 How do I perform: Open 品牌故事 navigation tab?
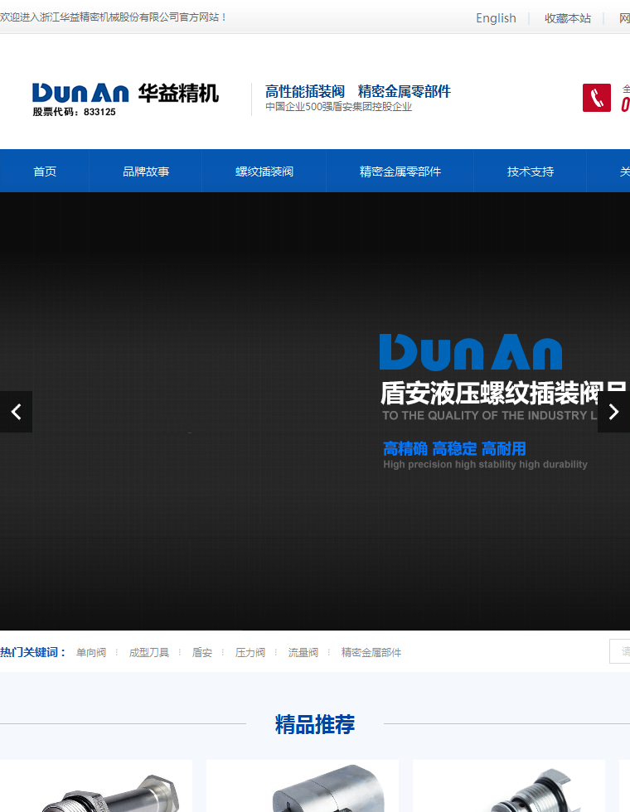pos(146,172)
